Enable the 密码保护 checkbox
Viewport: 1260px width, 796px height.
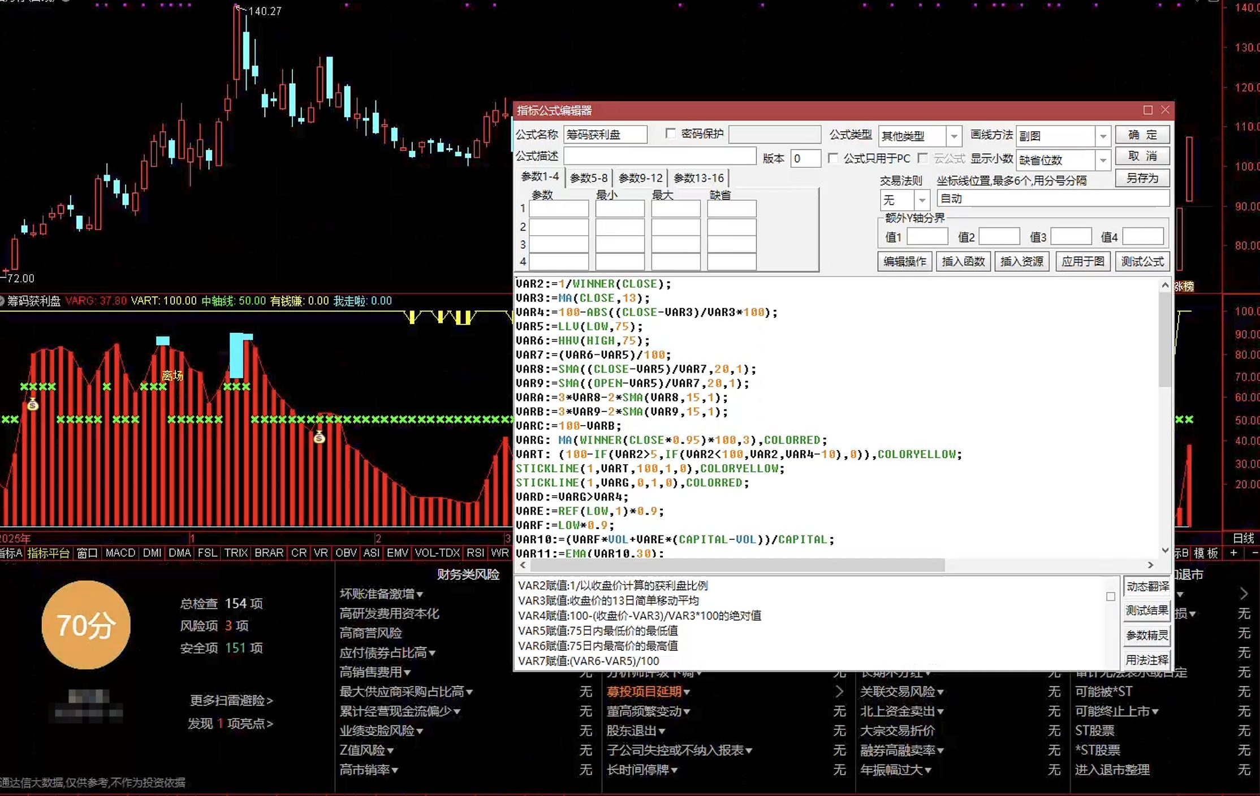tap(671, 133)
